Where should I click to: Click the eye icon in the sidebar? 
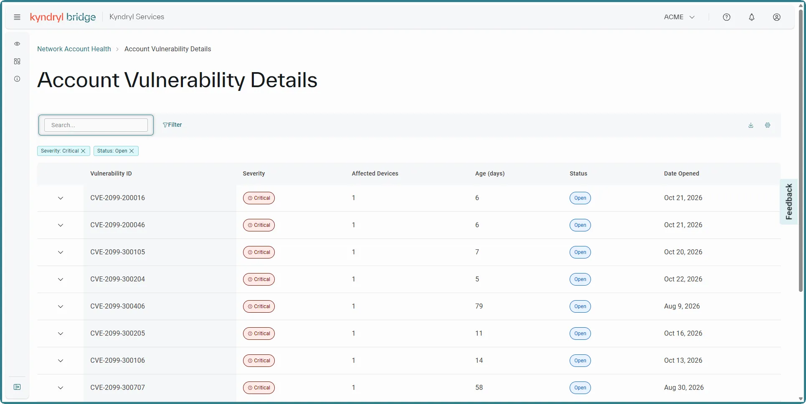point(17,44)
